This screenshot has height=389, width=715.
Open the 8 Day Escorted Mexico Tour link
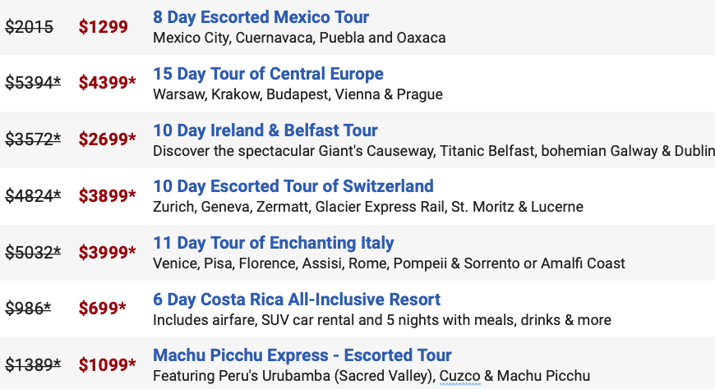[x=261, y=17]
